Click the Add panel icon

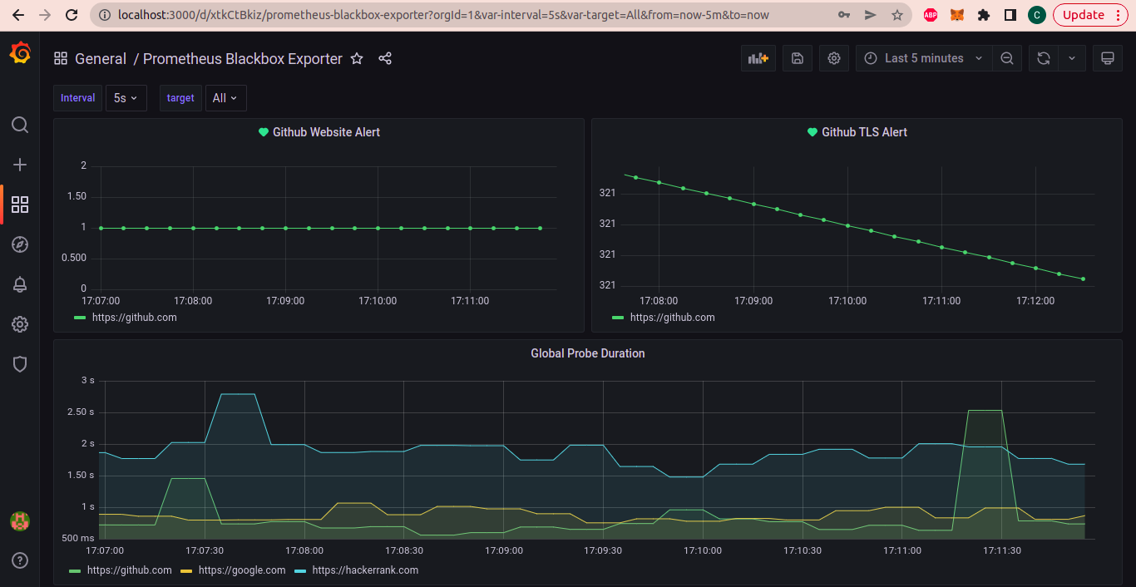(758, 58)
